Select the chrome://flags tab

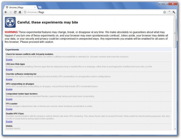tap(20, 7)
